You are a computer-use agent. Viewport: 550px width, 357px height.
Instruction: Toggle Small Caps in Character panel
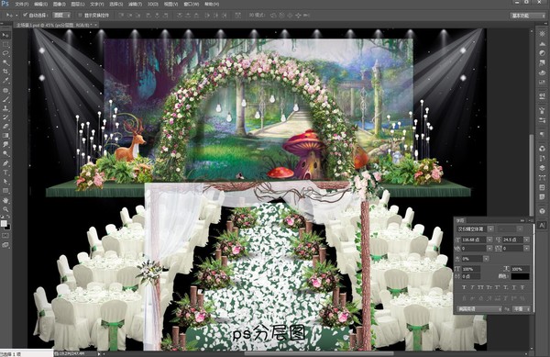pos(489,287)
